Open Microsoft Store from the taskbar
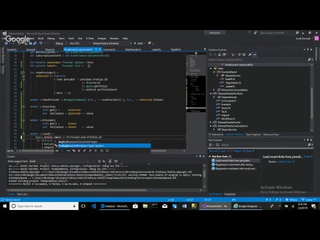Viewport: 320px width, 240px height. [x=135, y=206]
